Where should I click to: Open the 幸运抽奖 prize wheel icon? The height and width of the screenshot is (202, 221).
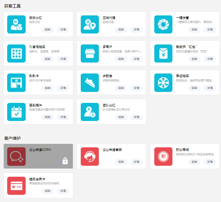tap(163, 83)
